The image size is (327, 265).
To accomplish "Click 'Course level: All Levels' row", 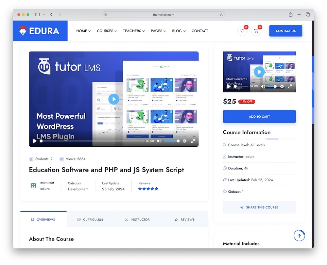I will coord(259,145).
